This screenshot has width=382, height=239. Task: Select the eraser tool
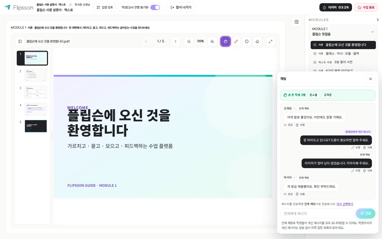click(257, 41)
